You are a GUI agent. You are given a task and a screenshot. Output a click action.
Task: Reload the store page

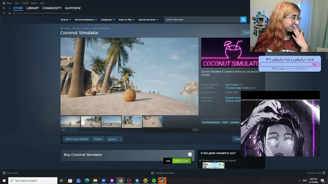[x=4, y=13]
